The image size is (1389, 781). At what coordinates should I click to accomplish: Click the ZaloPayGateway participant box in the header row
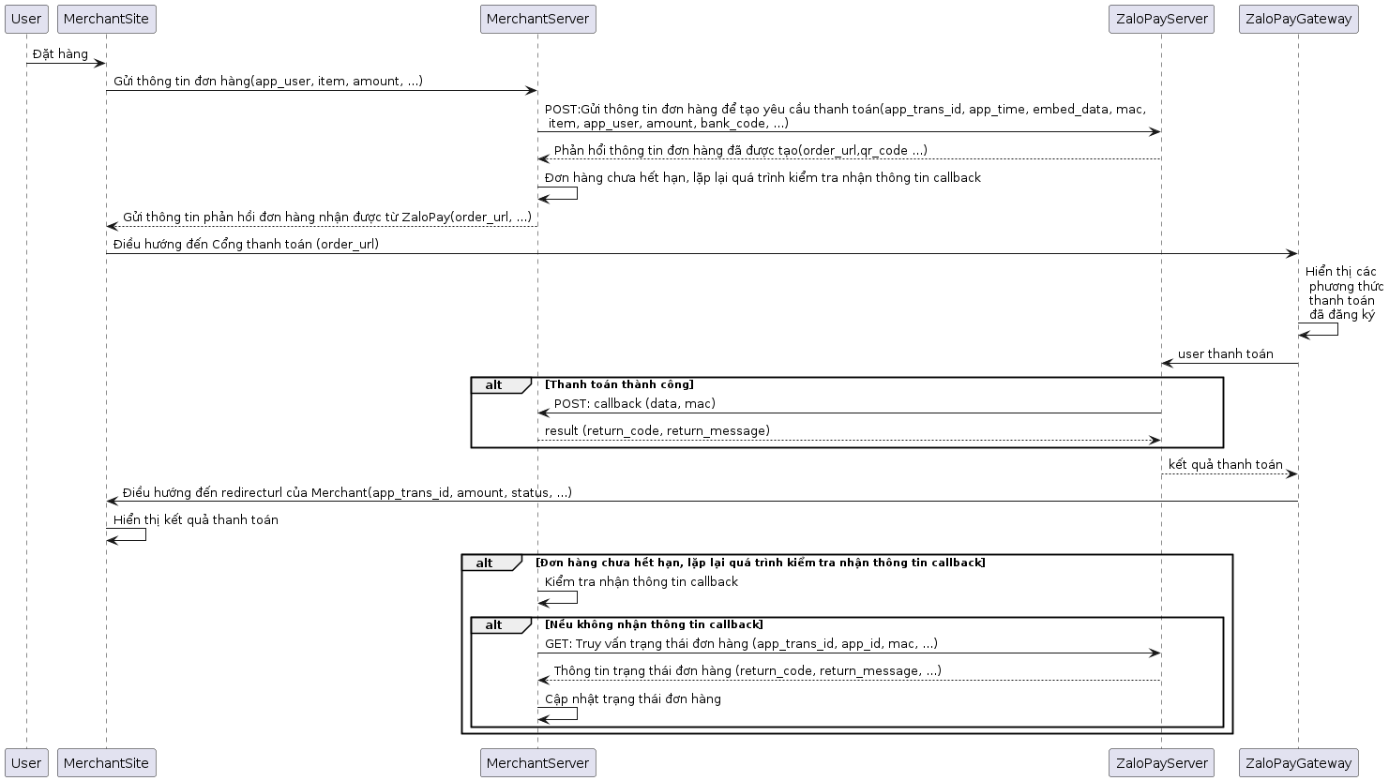(x=1298, y=19)
